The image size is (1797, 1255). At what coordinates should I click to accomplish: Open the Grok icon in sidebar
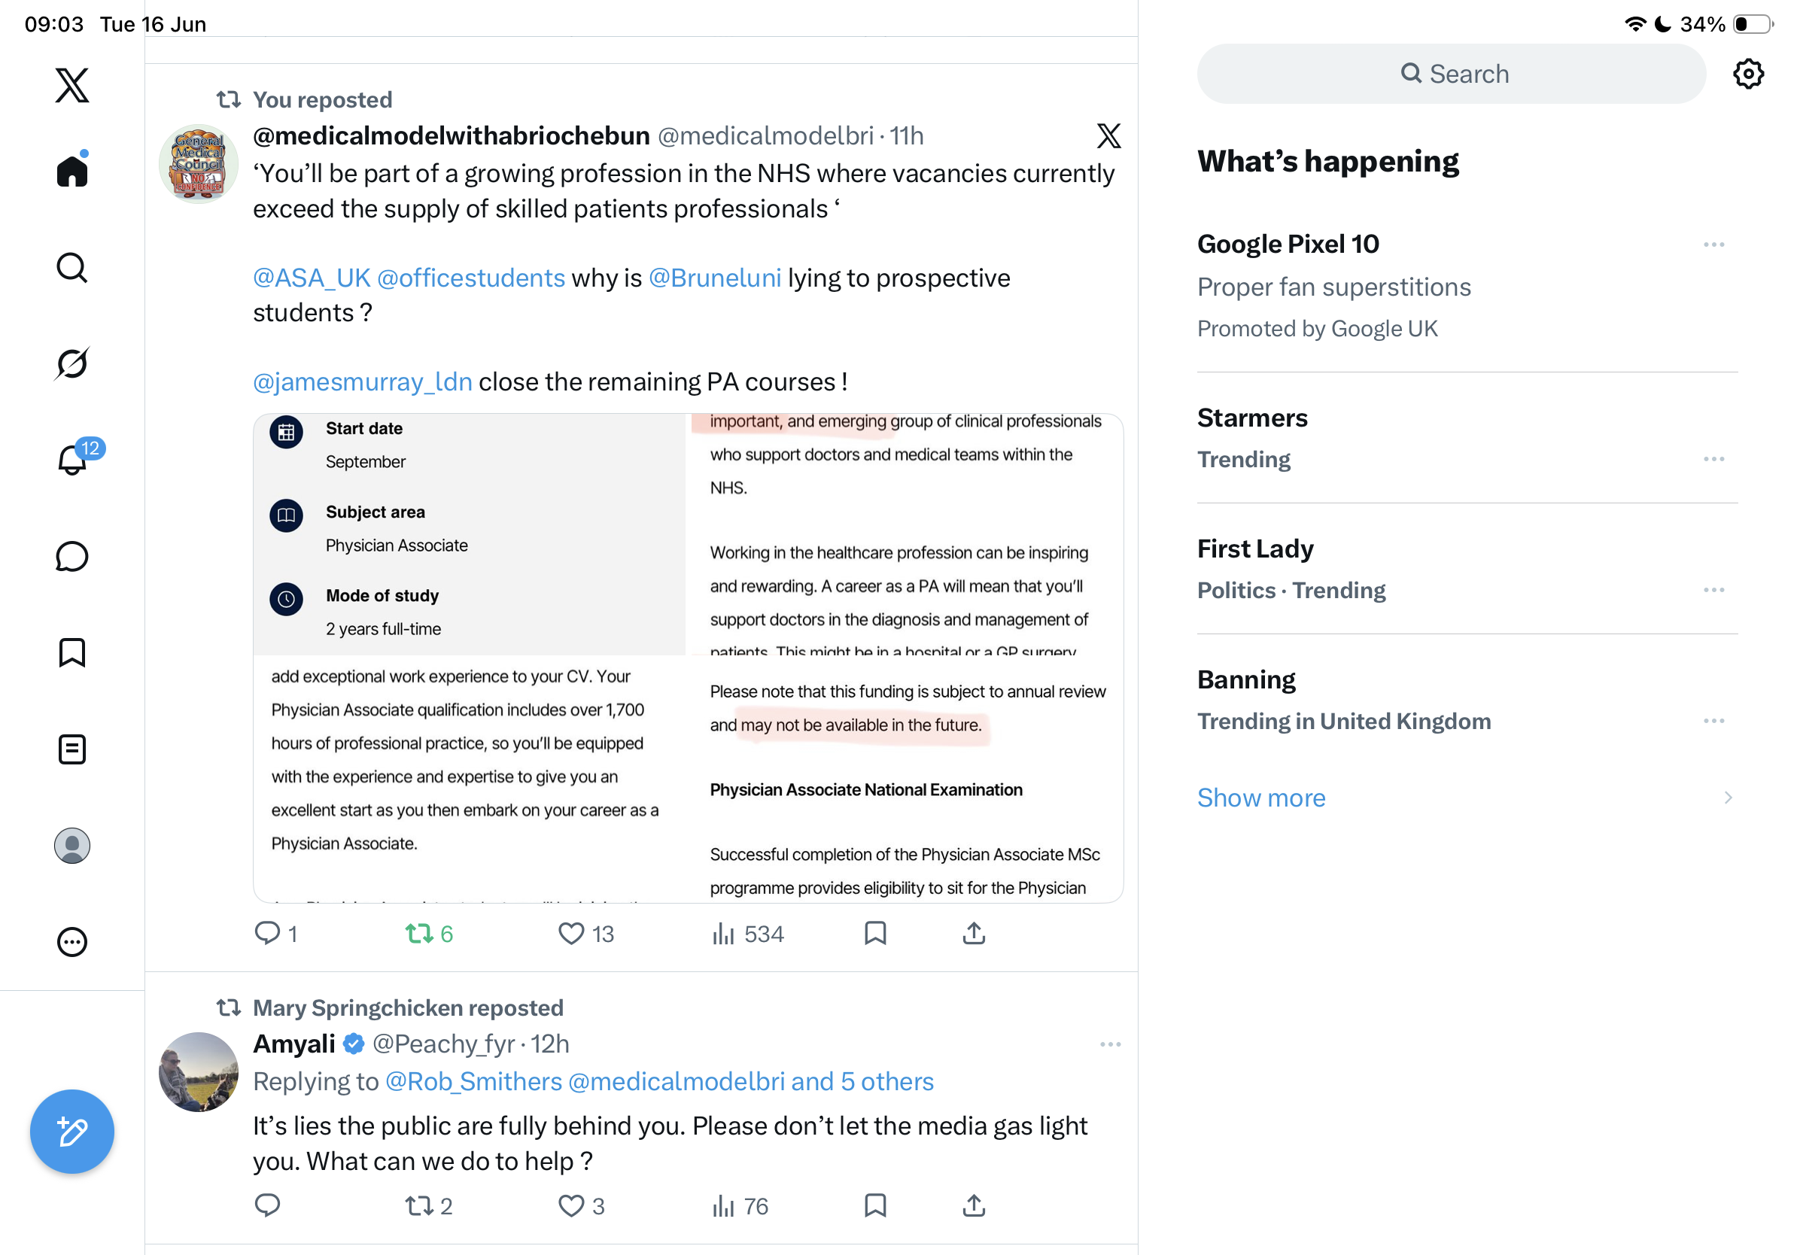[x=72, y=363]
